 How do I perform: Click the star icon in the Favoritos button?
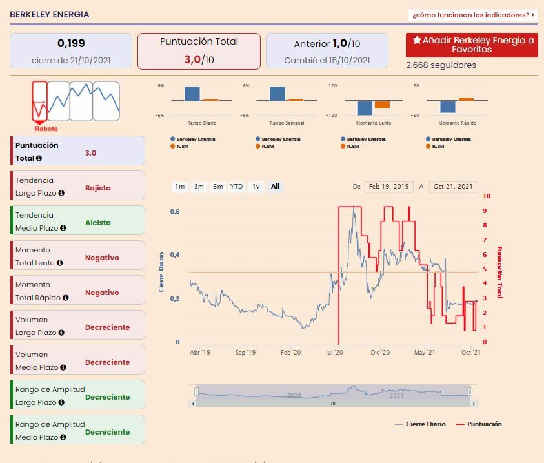pyautogui.click(x=417, y=40)
